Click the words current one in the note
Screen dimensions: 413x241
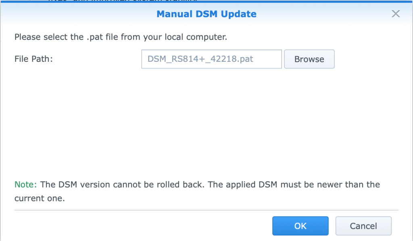tap(39, 198)
